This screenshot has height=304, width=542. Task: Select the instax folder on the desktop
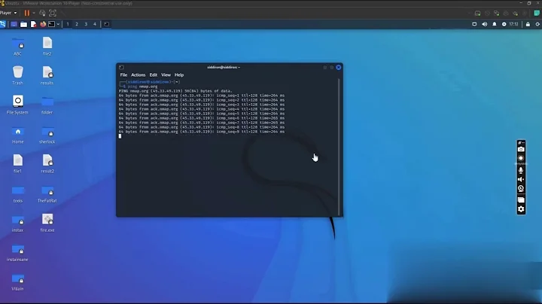coord(17,223)
